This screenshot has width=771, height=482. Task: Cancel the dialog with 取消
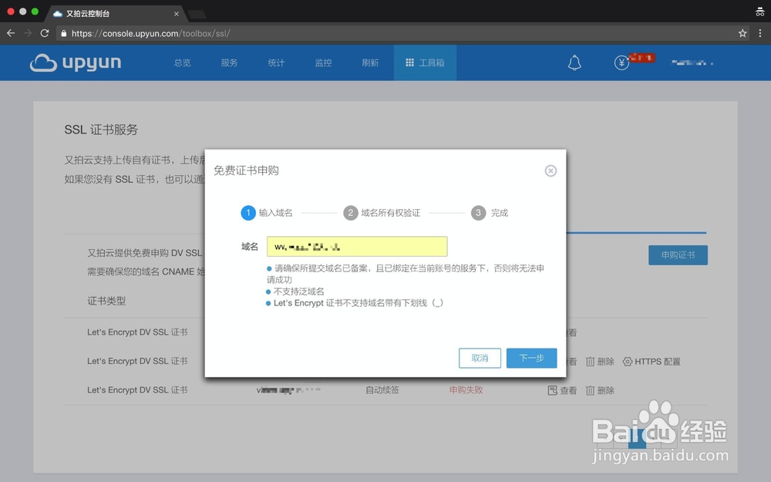point(480,358)
